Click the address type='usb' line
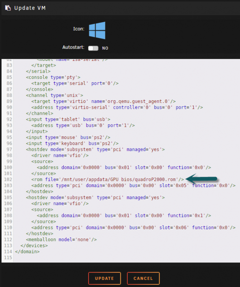Viewport: 240px width, 287px height. tap(83, 126)
